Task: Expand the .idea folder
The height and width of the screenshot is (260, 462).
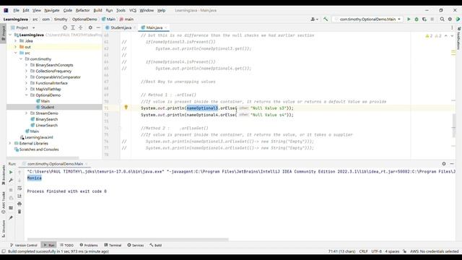Action: tap(16, 41)
